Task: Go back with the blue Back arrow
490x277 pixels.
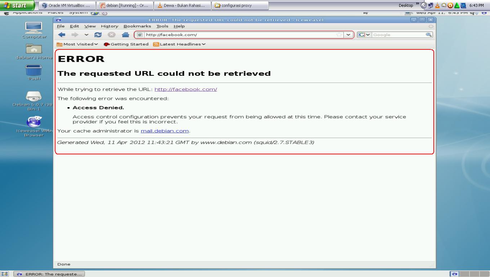Action: (62, 35)
